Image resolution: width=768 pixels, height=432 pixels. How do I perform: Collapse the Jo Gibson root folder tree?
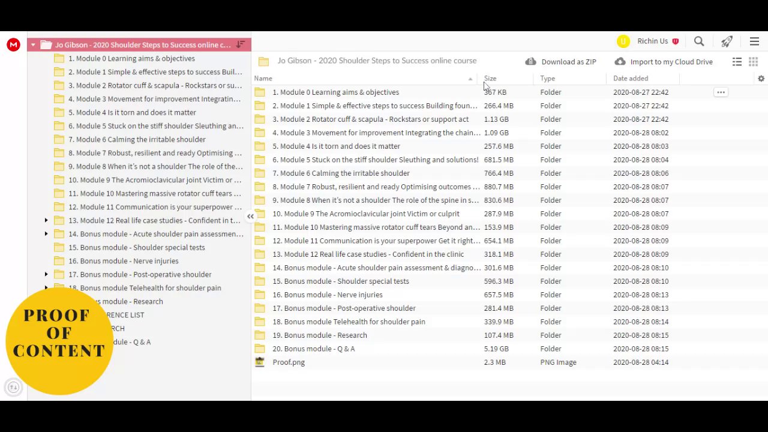click(x=33, y=44)
